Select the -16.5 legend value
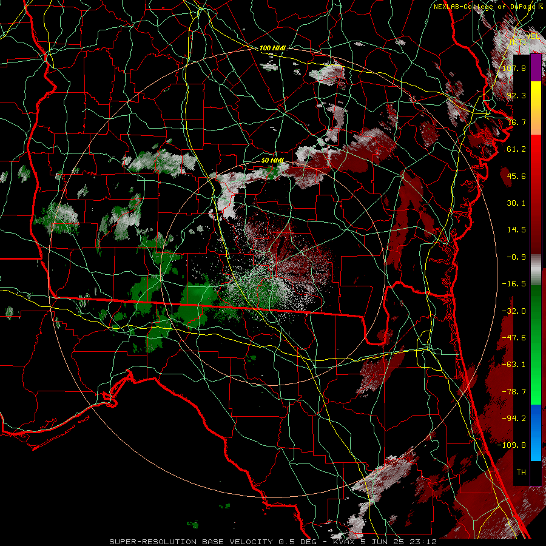The height and width of the screenshot is (546, 546). (514, 283)
